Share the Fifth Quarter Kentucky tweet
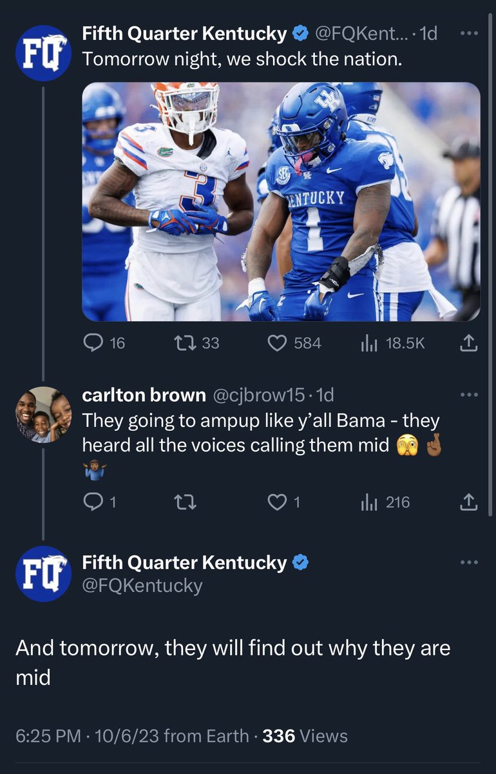This screenshot has height=774, width=496. [x=469, y=344]
